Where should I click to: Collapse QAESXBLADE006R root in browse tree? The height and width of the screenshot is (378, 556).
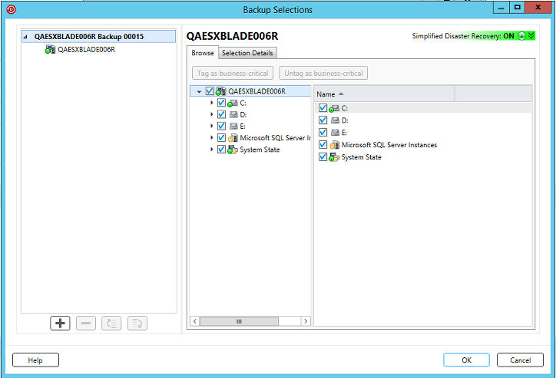[199, 92]
